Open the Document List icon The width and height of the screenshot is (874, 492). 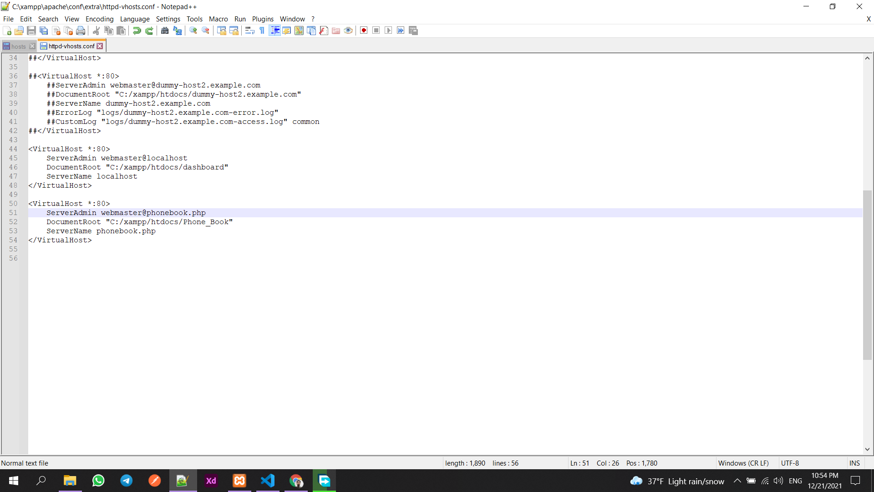click(311, 31)
